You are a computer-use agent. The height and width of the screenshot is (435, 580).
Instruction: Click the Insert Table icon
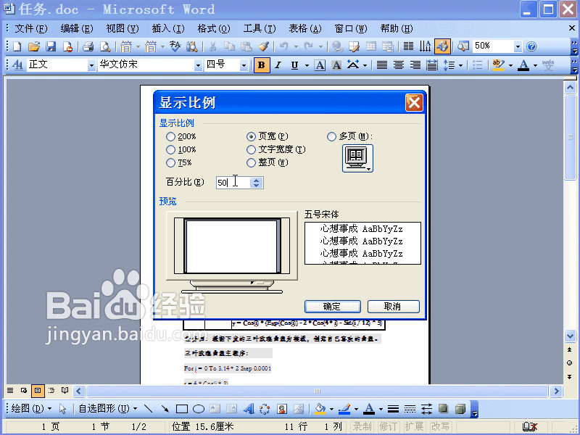pyautogui.click(x=370, y=45)
